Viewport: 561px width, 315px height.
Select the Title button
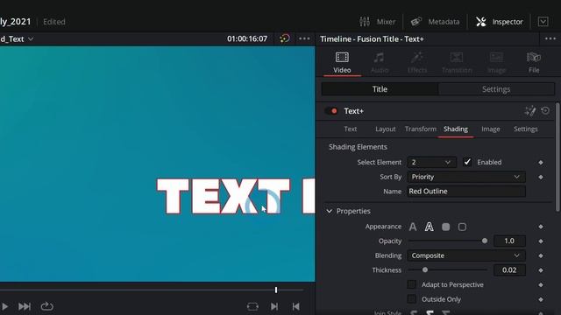pyautogui.click(x=380, y=89)
